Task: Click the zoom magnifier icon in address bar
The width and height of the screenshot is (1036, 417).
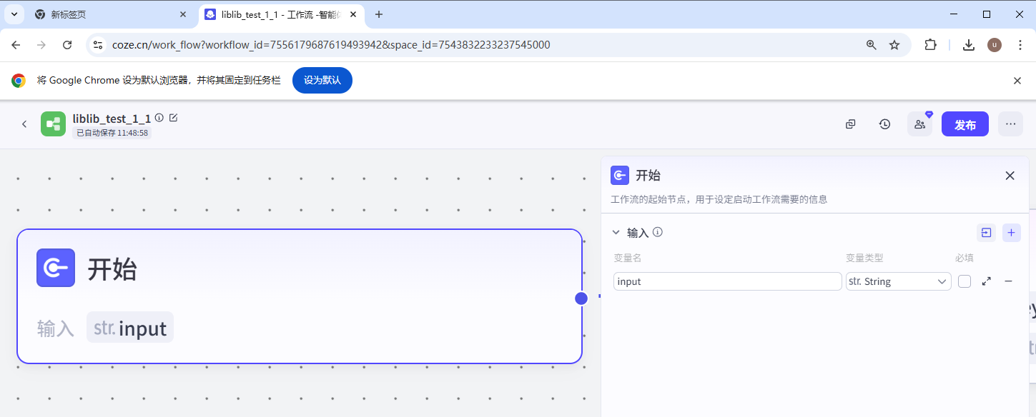Action: coord(872,44)
